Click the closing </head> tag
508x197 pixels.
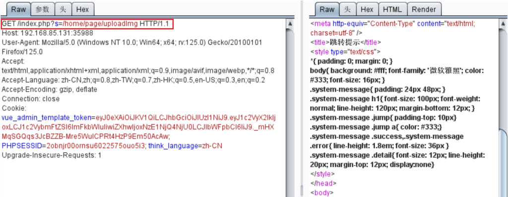[323, 183]
